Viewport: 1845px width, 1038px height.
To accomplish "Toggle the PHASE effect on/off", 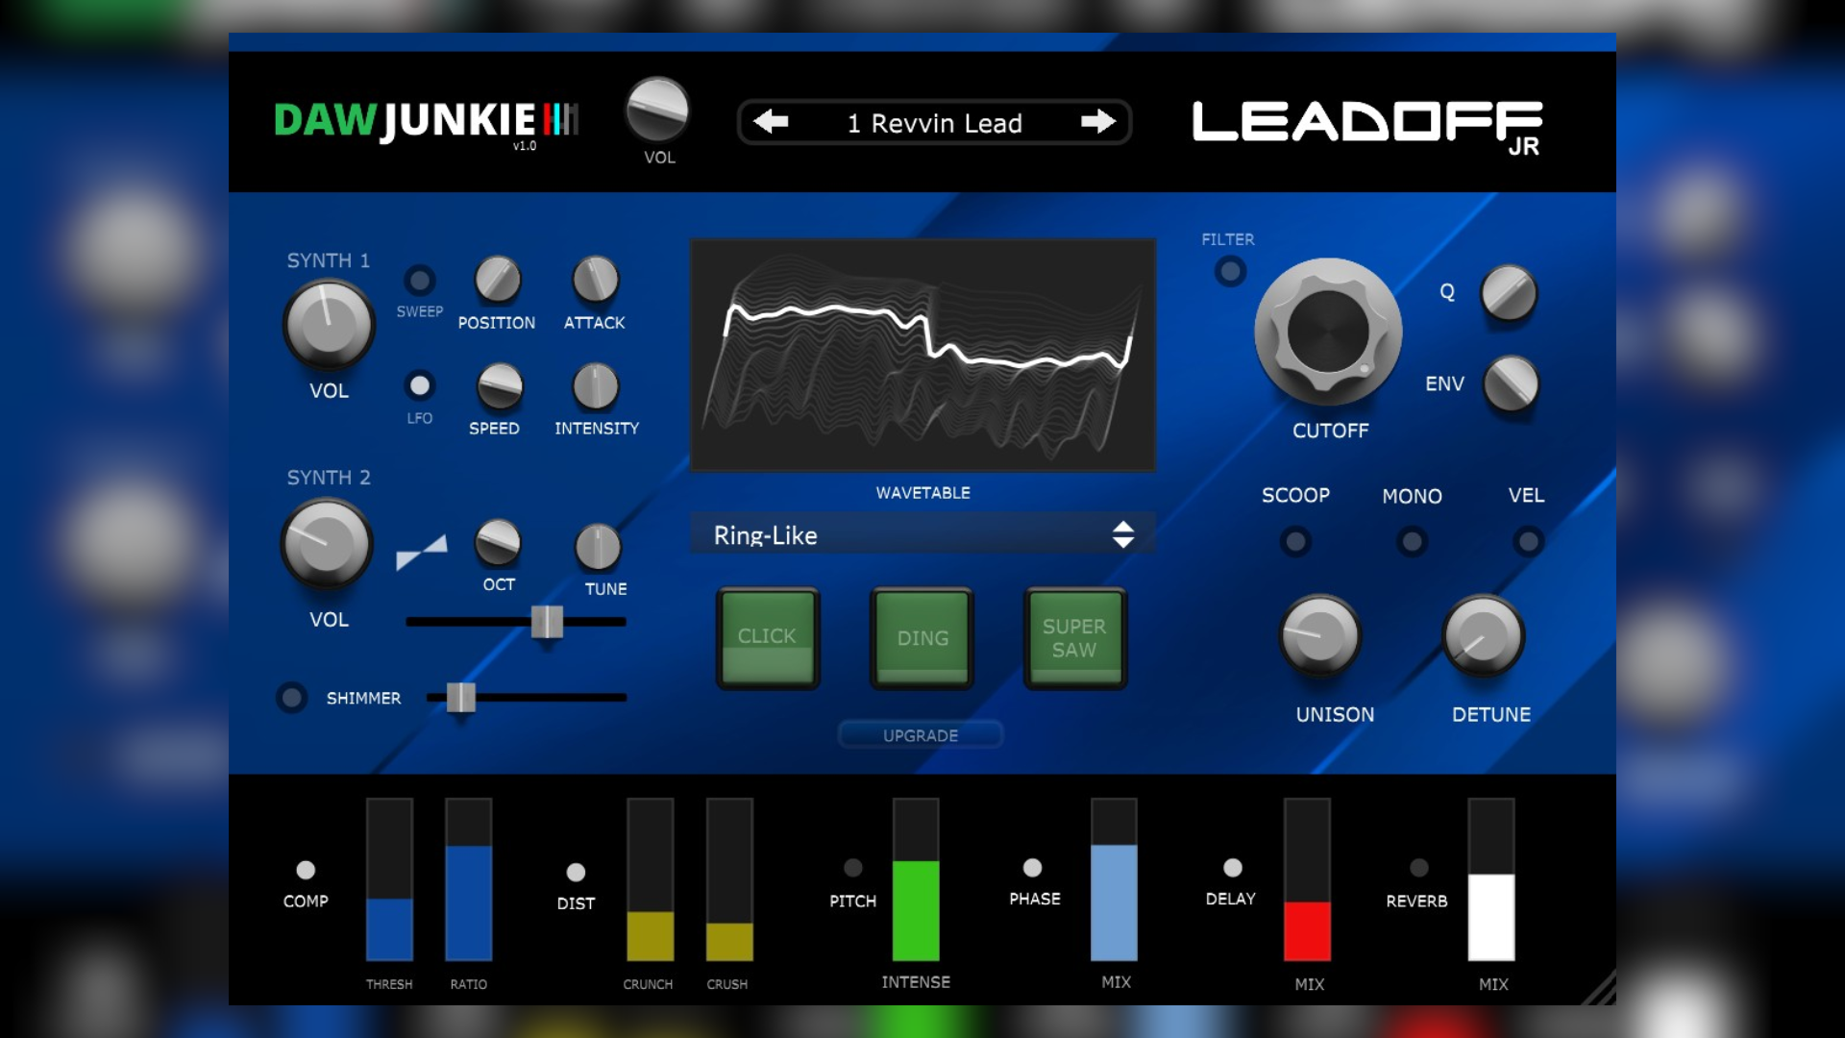I will [x=1032, y=868].
